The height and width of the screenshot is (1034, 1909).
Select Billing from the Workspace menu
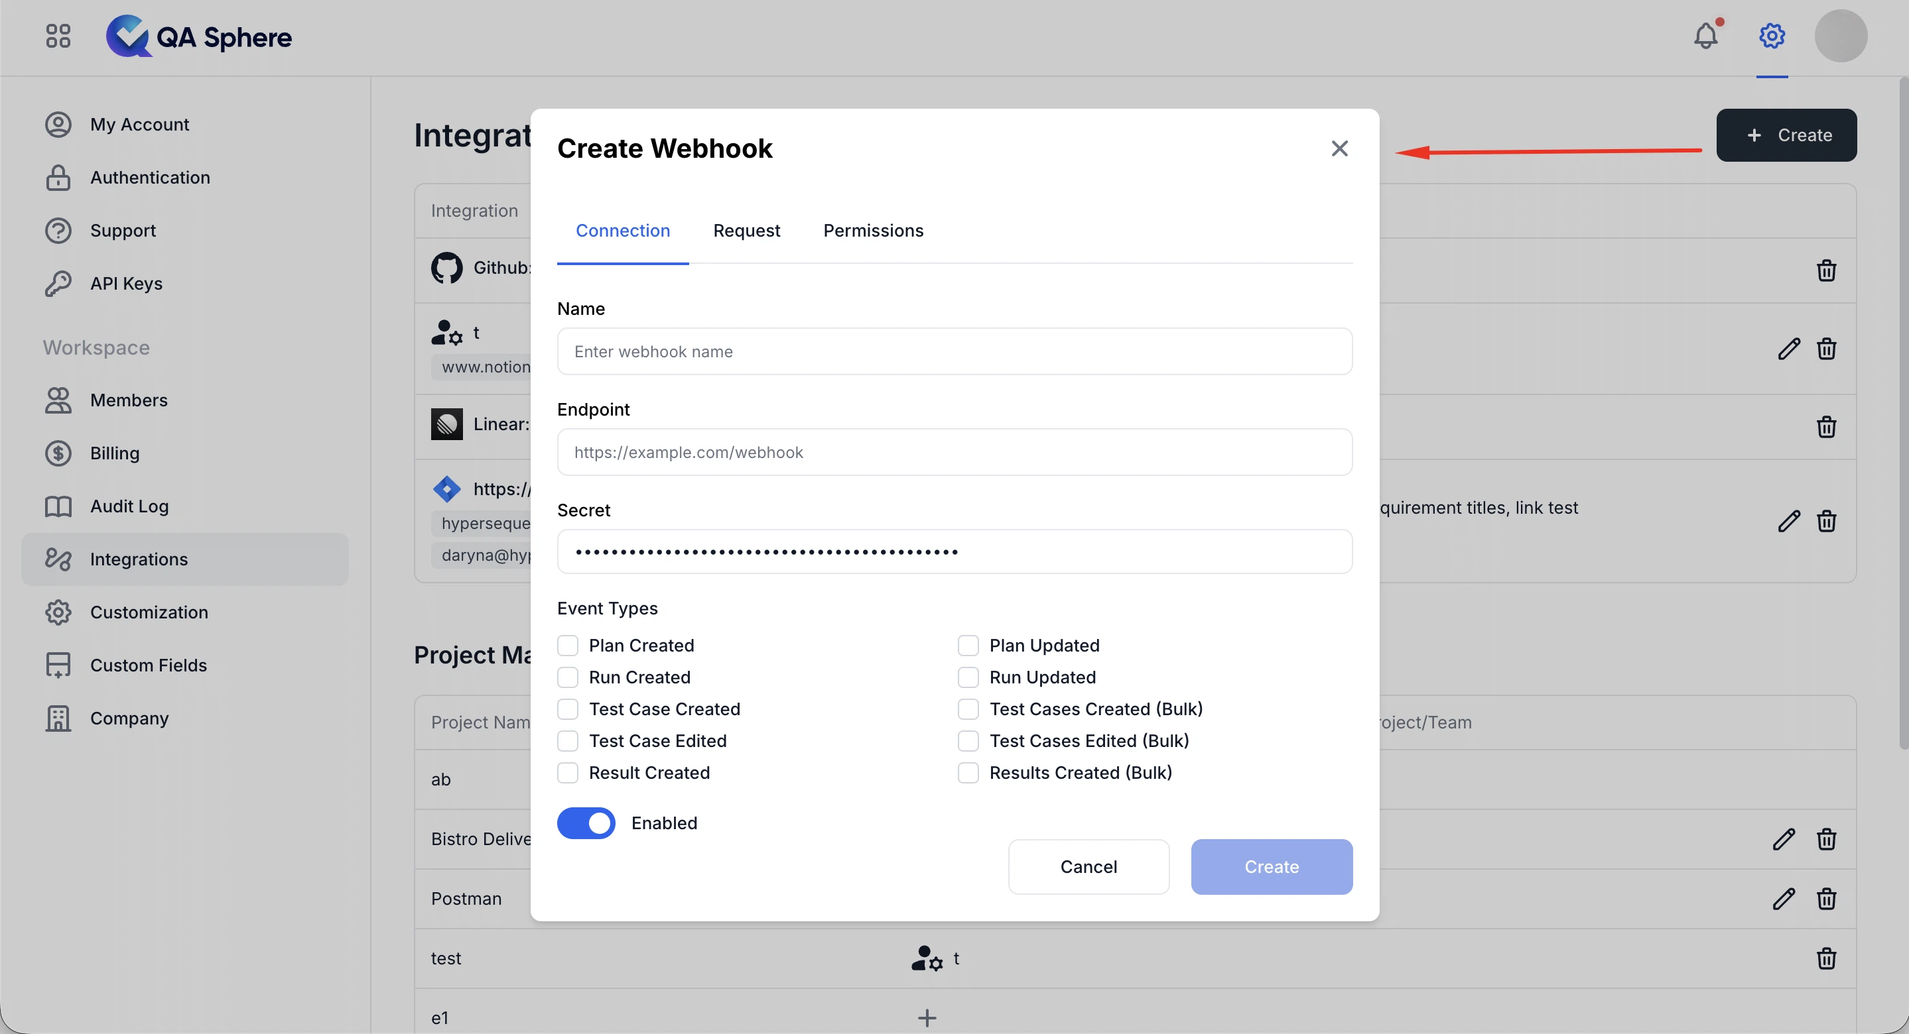(115, 453)
